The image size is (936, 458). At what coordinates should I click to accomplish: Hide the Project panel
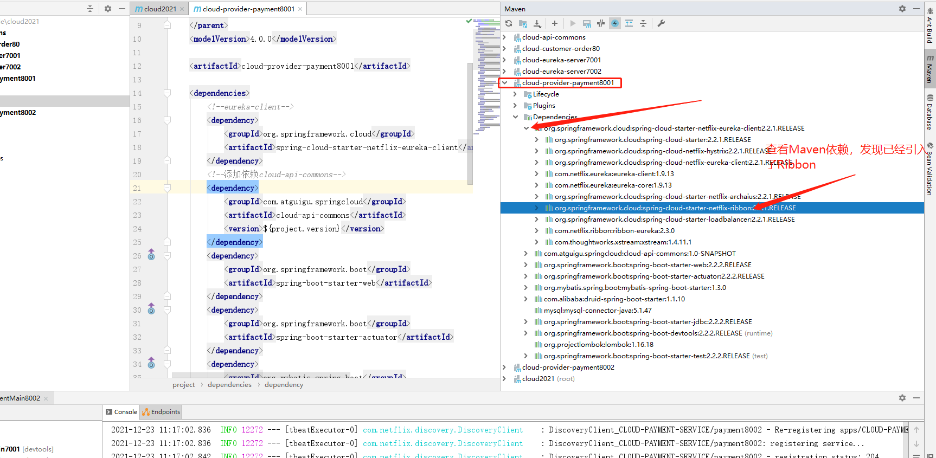(x=122, y=9)
